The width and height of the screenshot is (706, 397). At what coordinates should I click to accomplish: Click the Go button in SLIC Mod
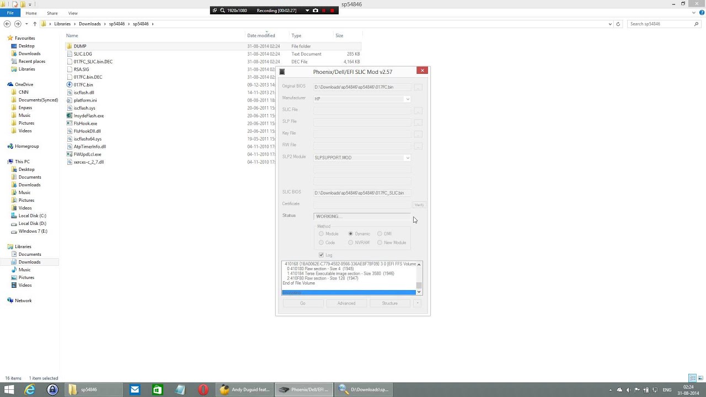pos(302,303)
